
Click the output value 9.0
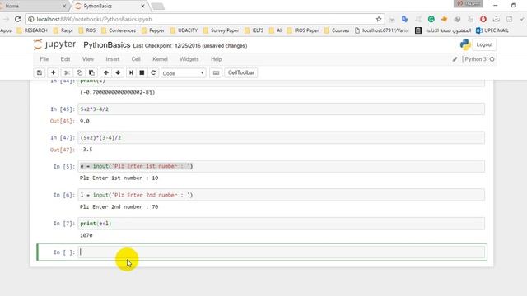click(x=84, y=121)
